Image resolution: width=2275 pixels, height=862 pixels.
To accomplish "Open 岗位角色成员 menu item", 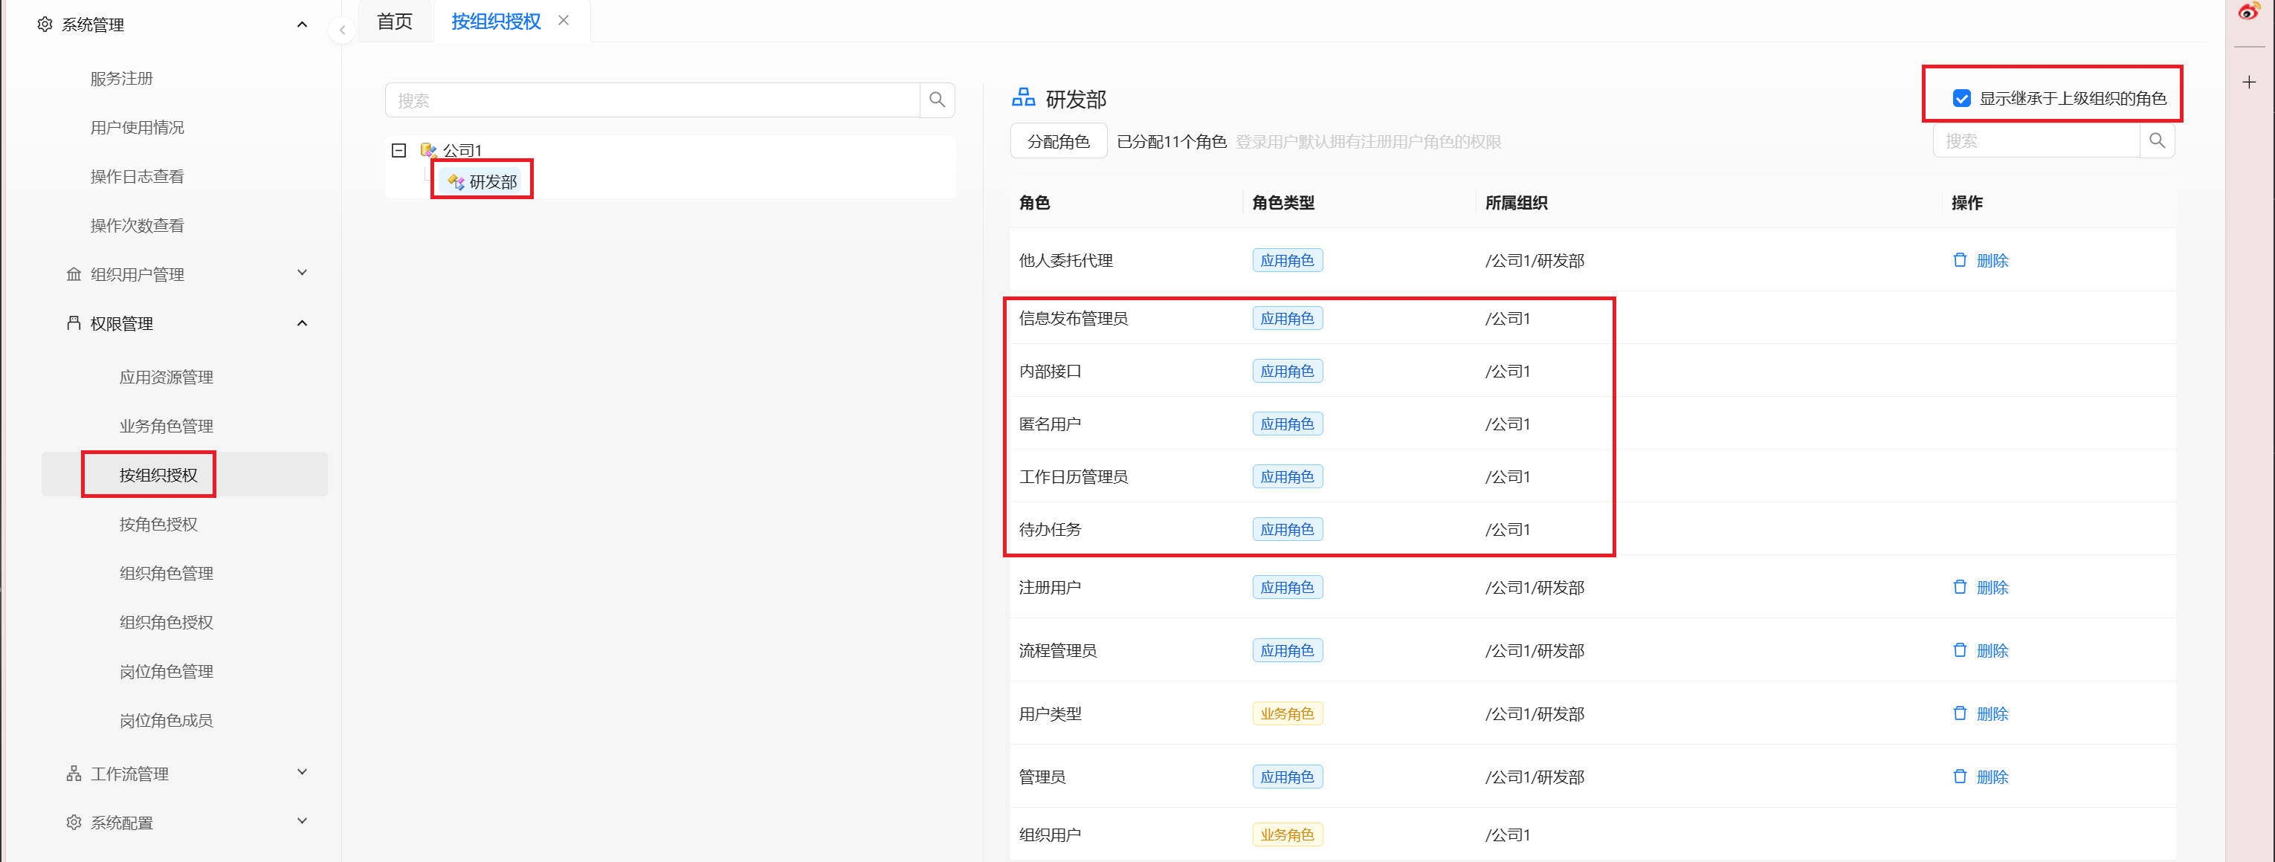I will point(167,721).
